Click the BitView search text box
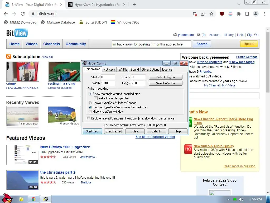Screen dimensions: 270x203 151,44
